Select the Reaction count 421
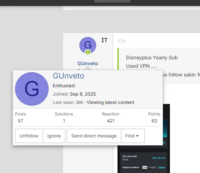Viewport: 200px width, 173px height. point(111,121)
